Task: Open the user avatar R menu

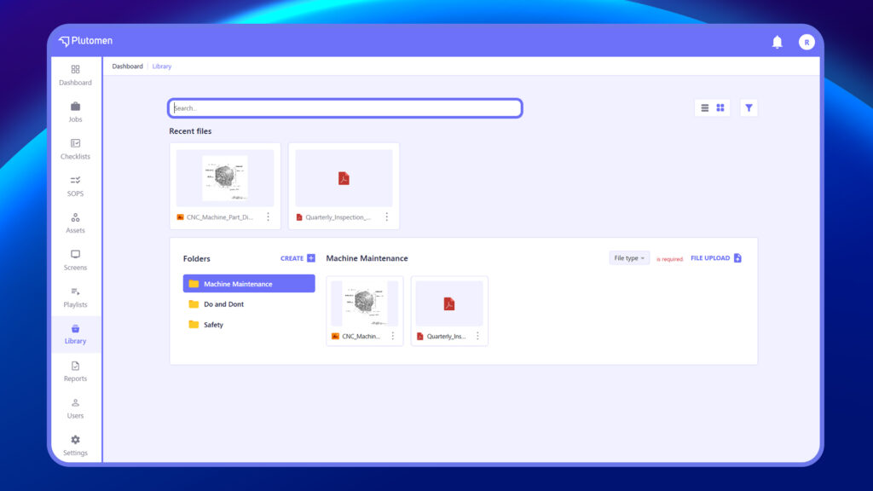Action: coord(807,42)
